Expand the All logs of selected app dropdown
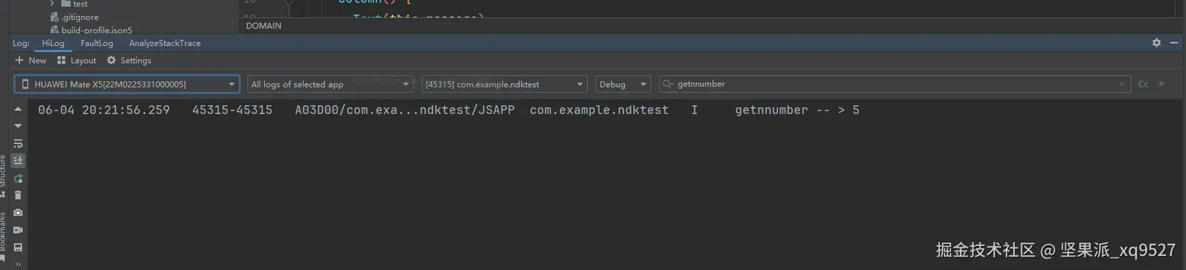Viewport: 1186px width, 270px height. [330, 84]
